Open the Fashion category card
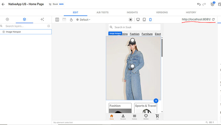 120,108
